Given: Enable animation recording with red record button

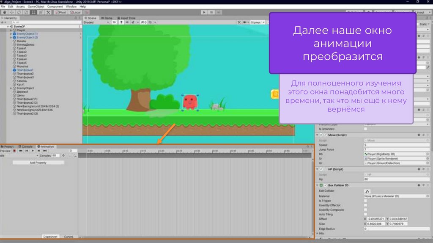Looking at the screenshot, I should (14, 151).
